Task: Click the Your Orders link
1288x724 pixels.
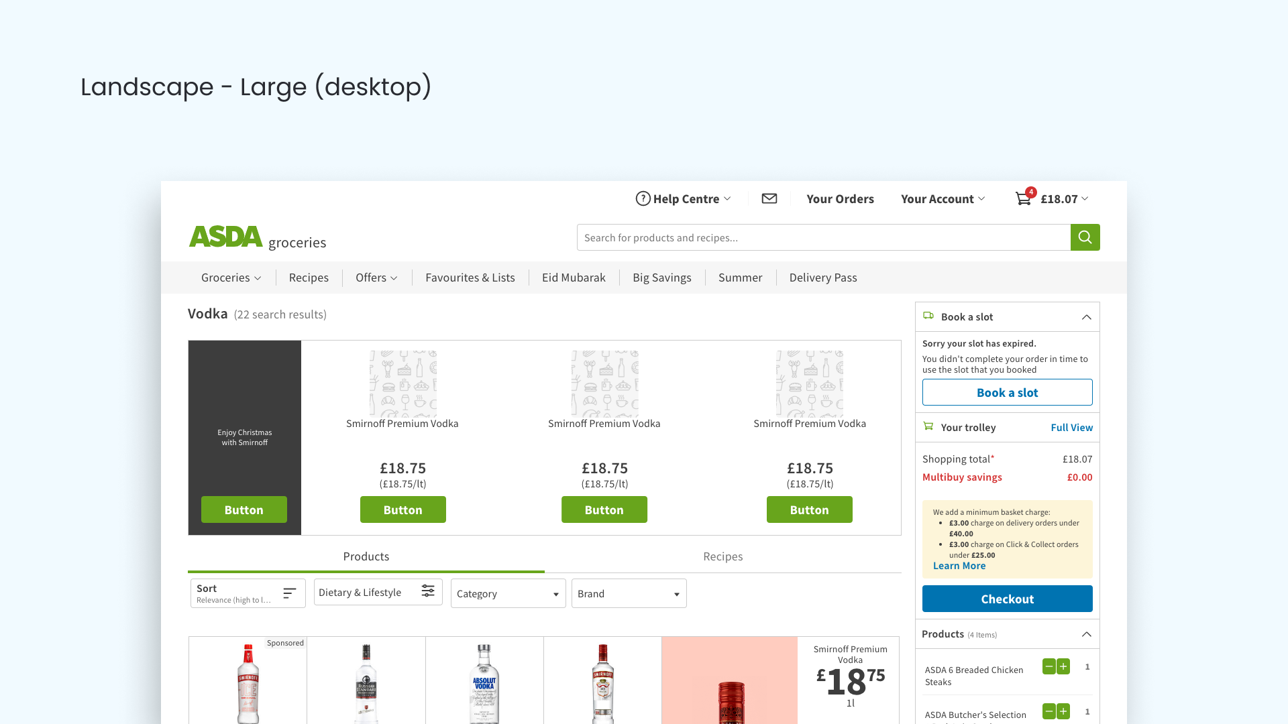Action: (x=840, y=198)
